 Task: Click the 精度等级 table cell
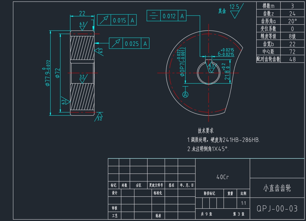click(x=268, y=36)
